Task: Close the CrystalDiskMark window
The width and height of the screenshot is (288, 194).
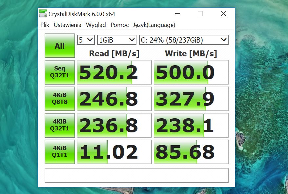Action: point(223,14)
